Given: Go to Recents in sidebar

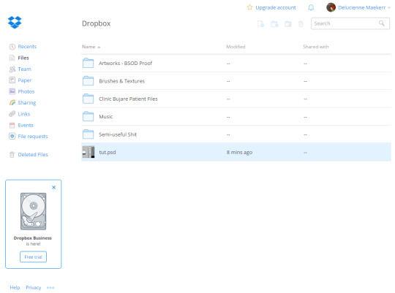Looking at the screenshot, I should pos(27,47).
